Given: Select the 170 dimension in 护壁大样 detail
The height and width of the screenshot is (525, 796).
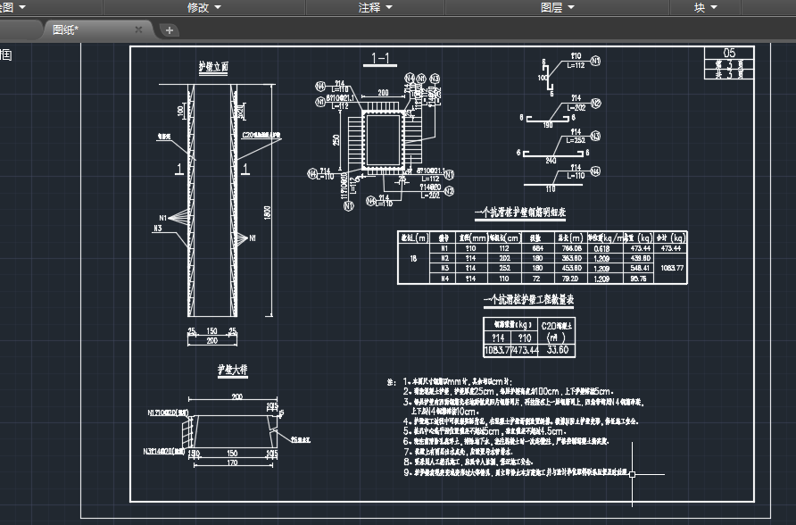Looking at the screenshot, I should pos(233,462).
